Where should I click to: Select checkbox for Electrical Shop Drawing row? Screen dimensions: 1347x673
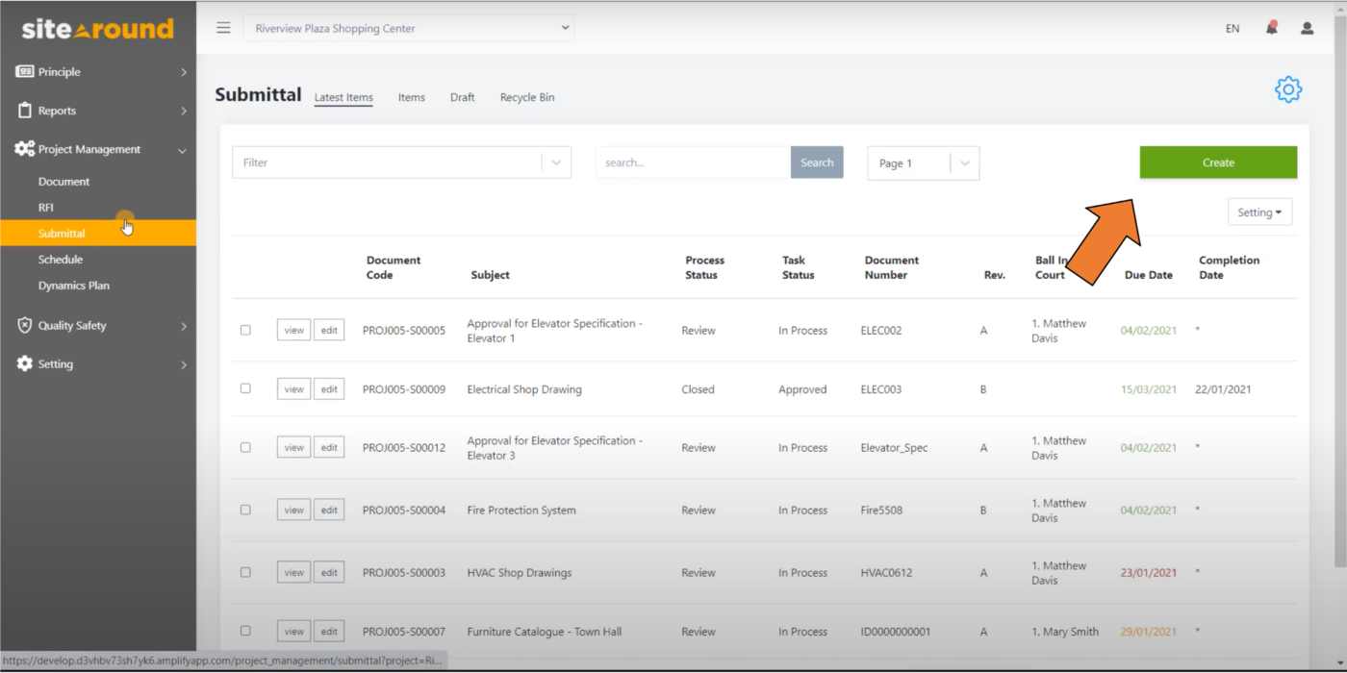[245, 388]
